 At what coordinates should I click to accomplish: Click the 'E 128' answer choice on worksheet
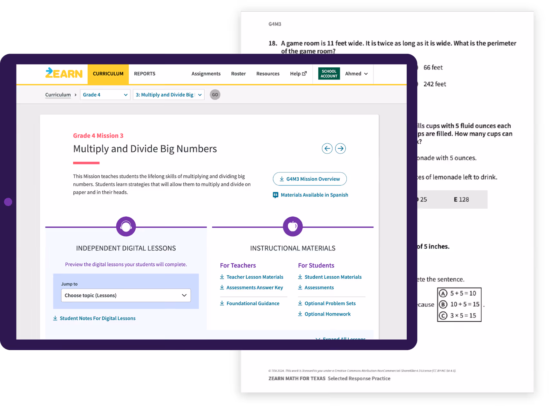[x=461, y=200]
